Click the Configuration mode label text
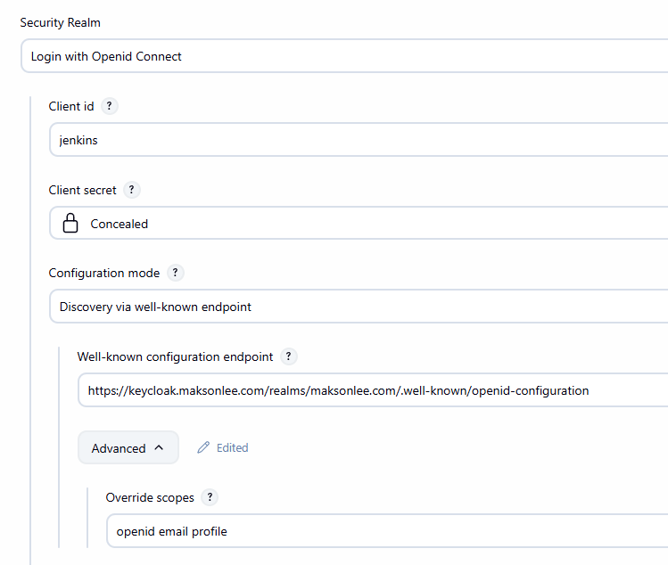The image size is (668, 565). tap(104, 273)
